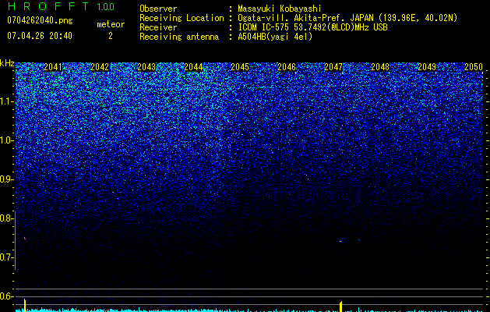
Task: Click the 1.1 kHz axis label
Action: tap(6, 101)
